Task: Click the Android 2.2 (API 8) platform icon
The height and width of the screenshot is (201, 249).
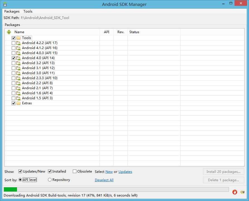Action: click(x=18, y=83)
